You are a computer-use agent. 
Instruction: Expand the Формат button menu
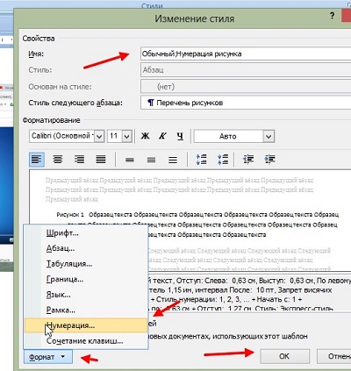point(48,357)
